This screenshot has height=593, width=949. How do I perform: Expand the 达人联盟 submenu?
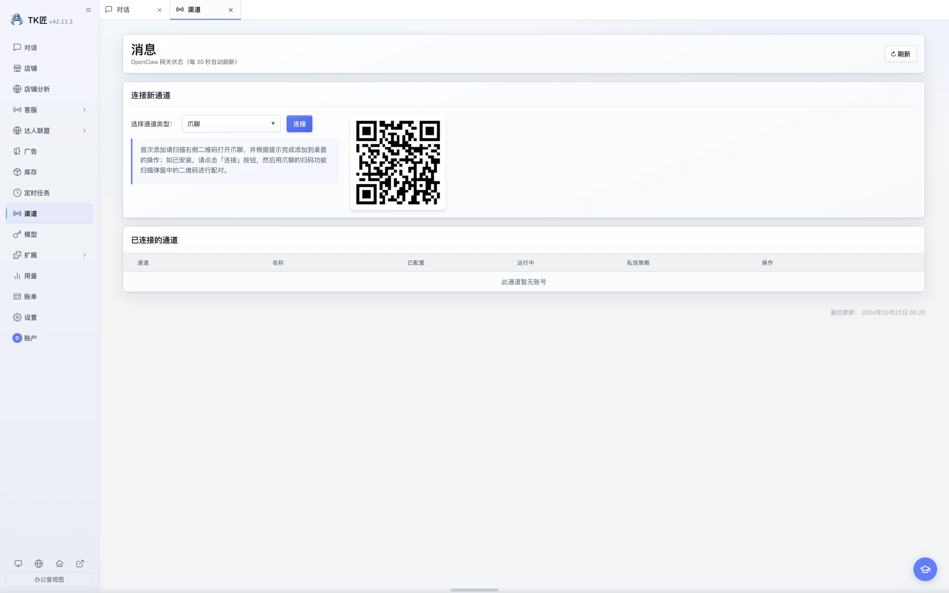coord(49,130)
